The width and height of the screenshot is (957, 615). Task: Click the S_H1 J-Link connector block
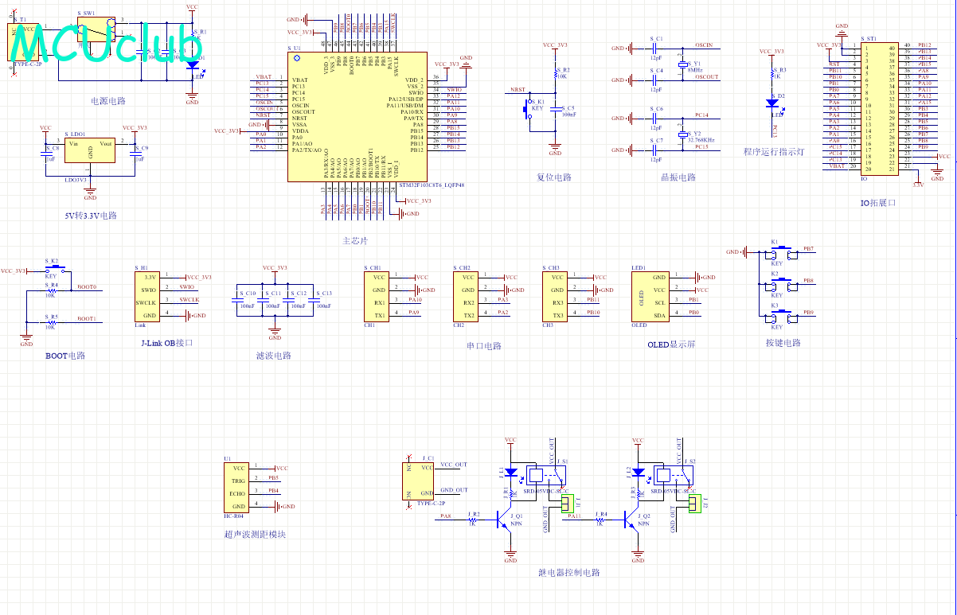149,297
